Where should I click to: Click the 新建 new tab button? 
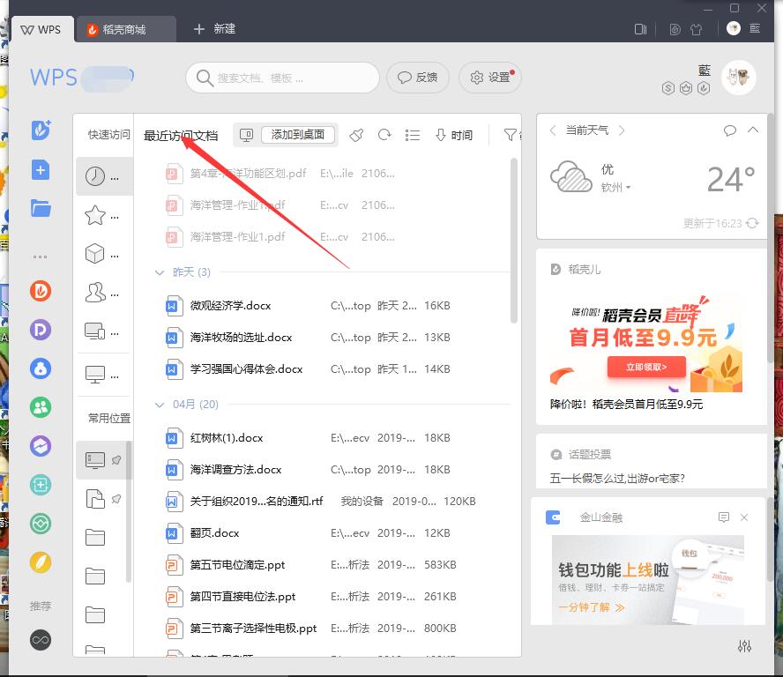(214, 29)
